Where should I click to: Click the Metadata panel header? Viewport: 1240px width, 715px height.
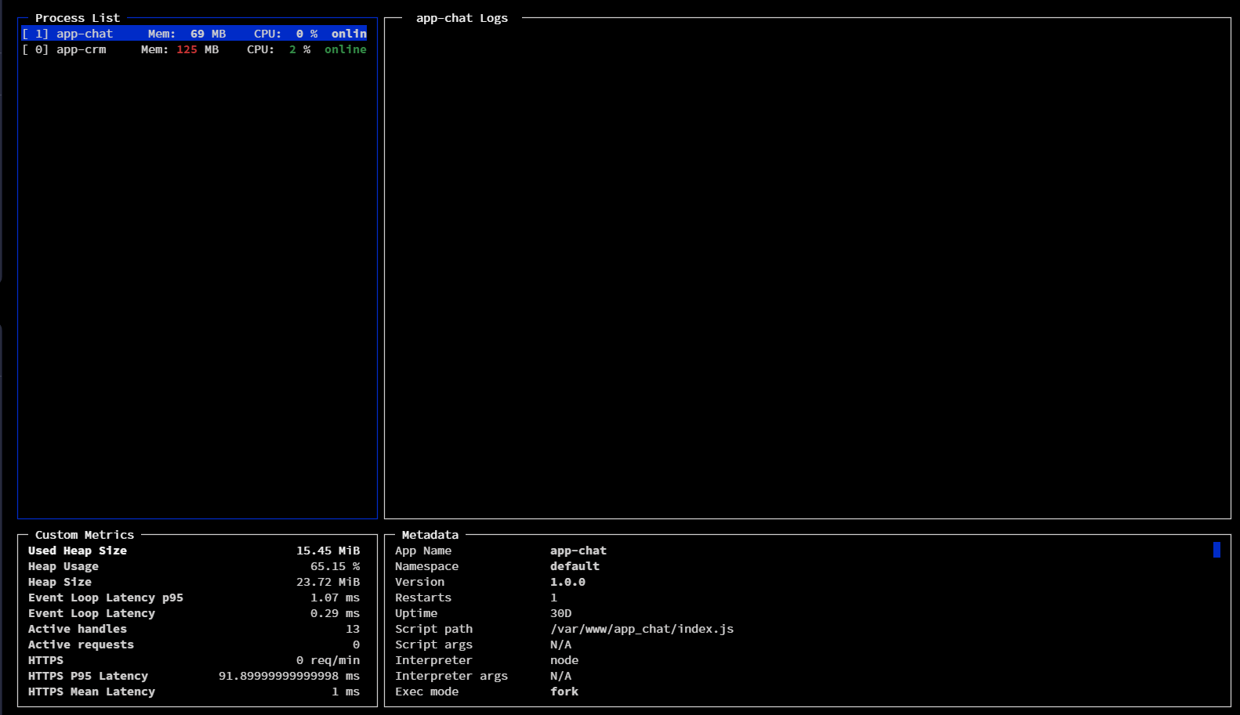tap(430, 535)
